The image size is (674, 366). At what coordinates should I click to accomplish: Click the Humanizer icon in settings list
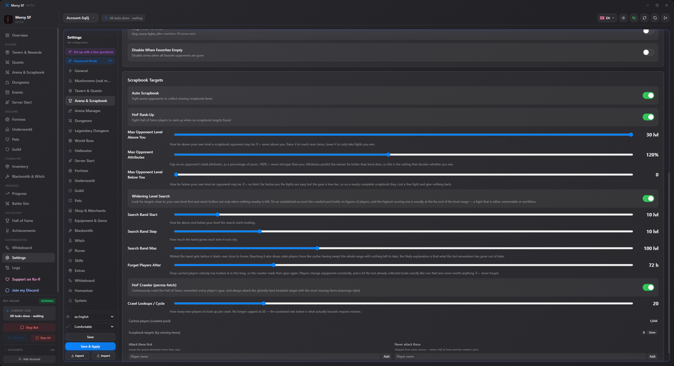tap(70, 291)
